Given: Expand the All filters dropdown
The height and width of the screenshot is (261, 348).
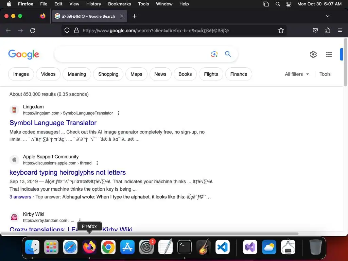Looking at the screenshot, I should coord(297,74).
